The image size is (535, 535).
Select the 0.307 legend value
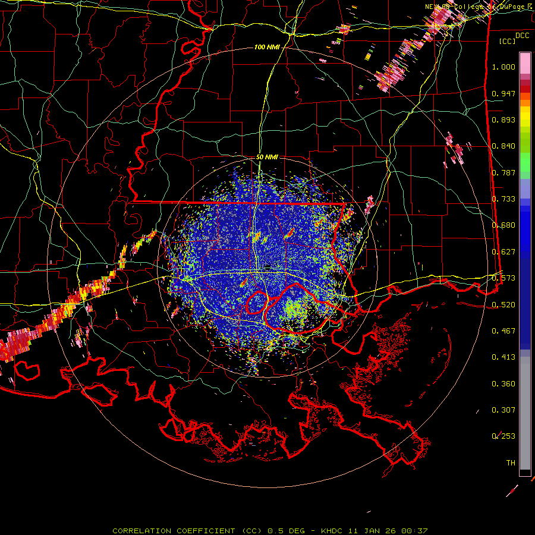[x=503, y=410]
